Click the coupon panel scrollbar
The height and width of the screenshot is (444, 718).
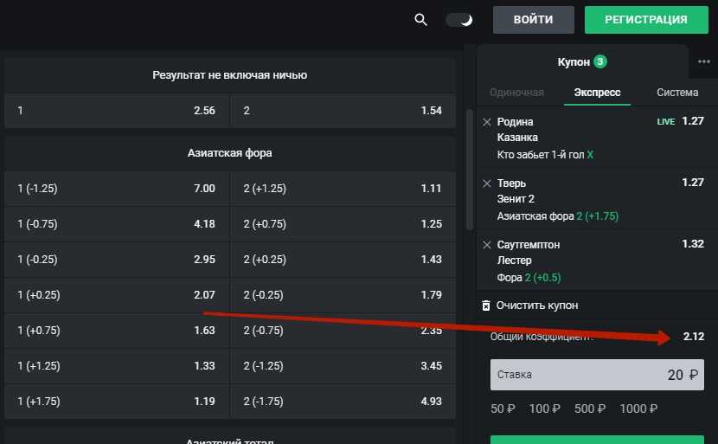click(469, 170)
